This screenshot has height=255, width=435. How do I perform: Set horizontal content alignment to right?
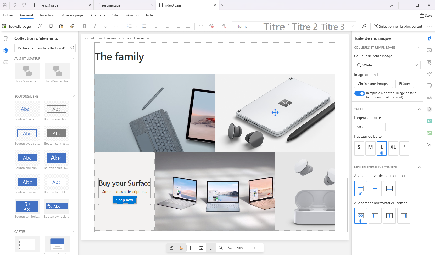point(404,216)
